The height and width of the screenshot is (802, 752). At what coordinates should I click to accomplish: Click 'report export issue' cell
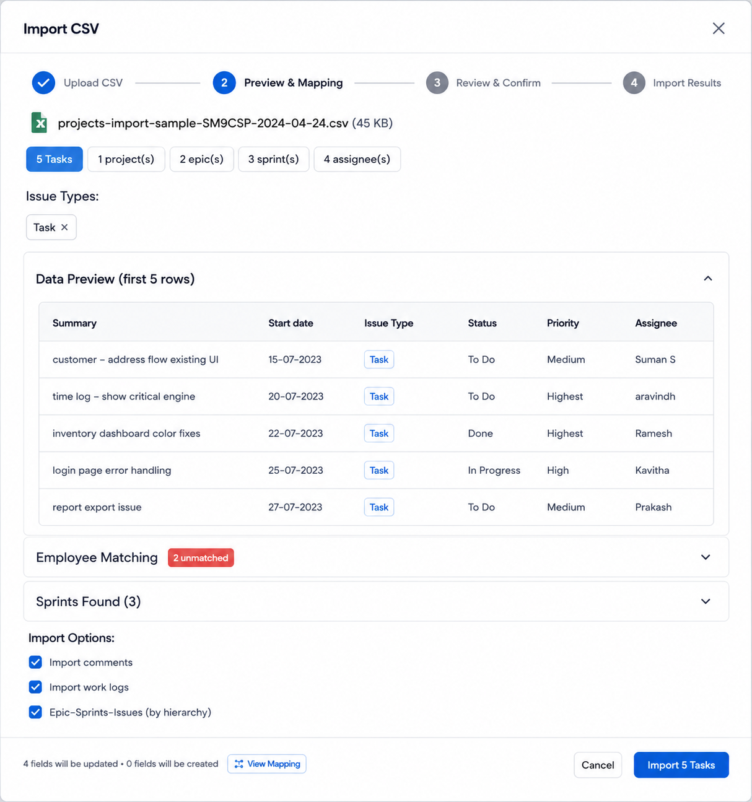pyautogui.click(x=97, y=507)
